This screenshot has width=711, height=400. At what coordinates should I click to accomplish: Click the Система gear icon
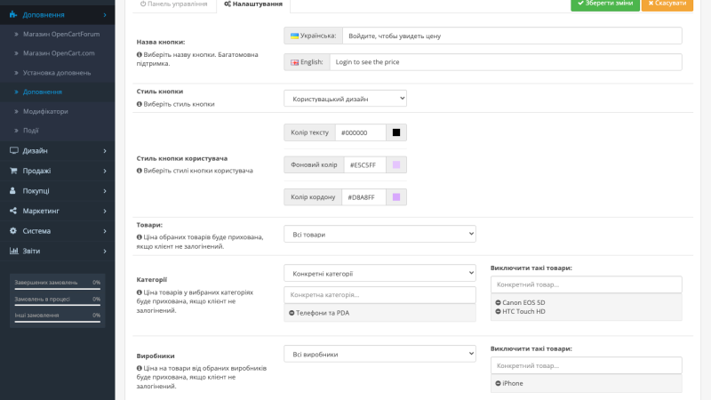click(13, 231)
